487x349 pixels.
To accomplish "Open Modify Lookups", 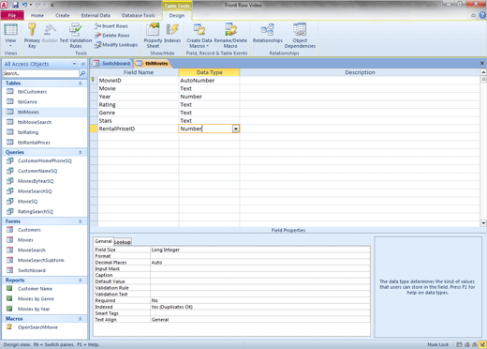I will coord(116,45).
